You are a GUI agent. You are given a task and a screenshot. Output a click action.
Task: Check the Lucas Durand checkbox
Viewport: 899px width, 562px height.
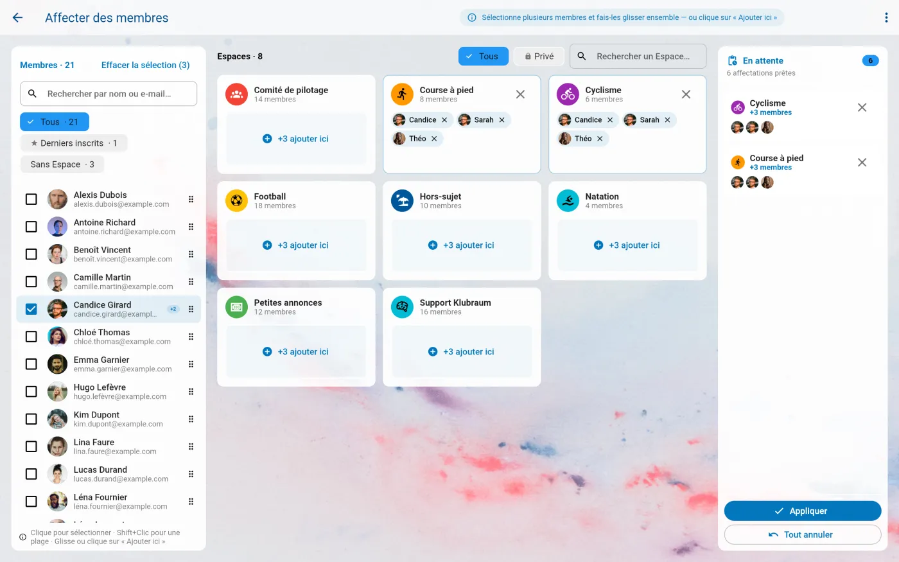(x=31, y=474)
